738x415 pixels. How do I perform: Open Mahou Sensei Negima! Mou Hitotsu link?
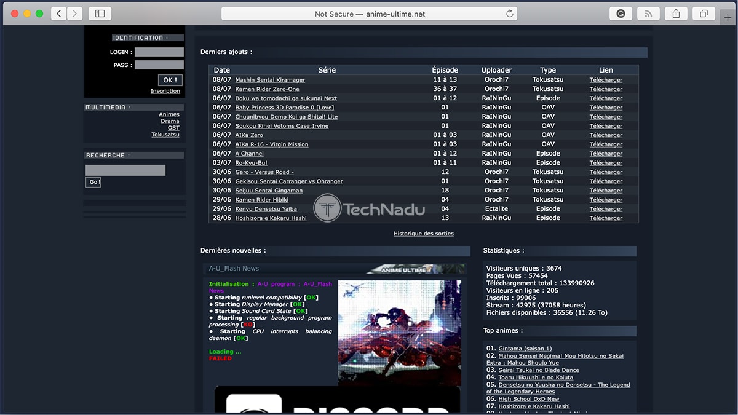click(555, 359)
